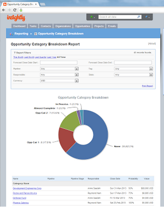Click the Forecast Close Date End field
The height and width of the screenshot is (207, 164).
pos(133,63)
